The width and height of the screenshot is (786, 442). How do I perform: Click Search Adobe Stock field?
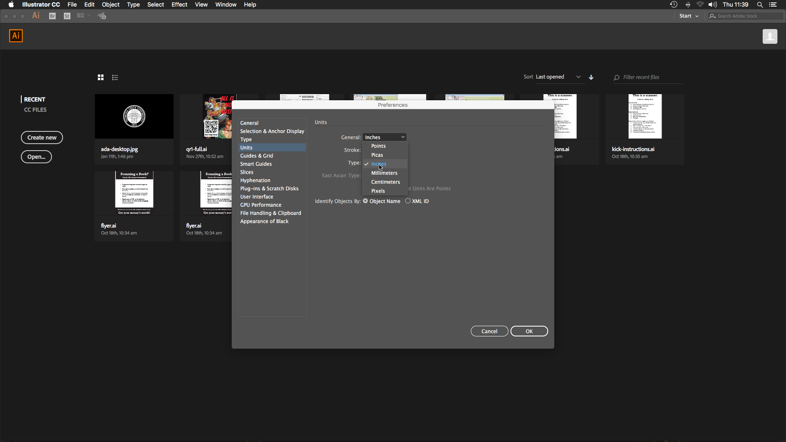coord(745,16)
